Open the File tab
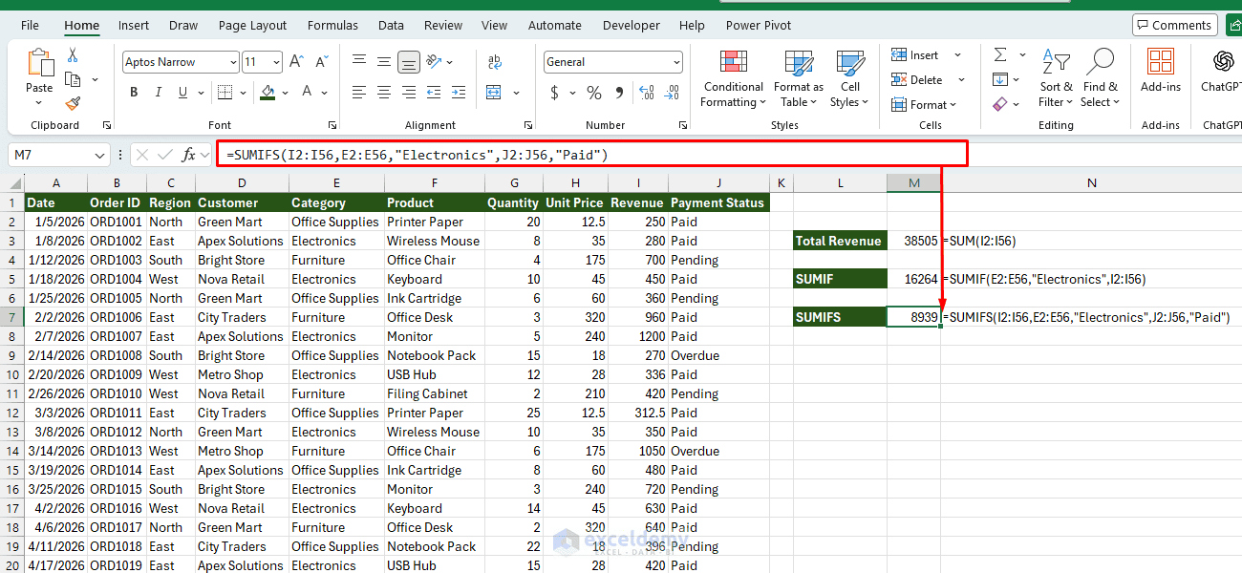1242x573 pixels. tap(30, 26)
